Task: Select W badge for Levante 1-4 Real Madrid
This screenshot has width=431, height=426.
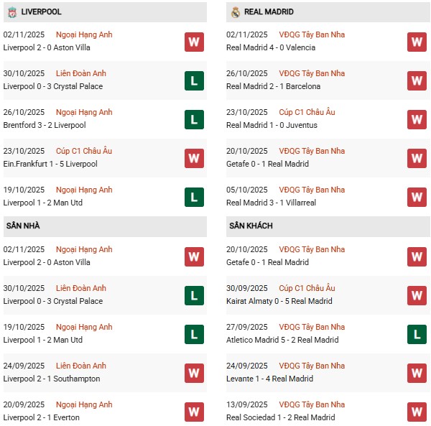Action: [x=417, y=373]
